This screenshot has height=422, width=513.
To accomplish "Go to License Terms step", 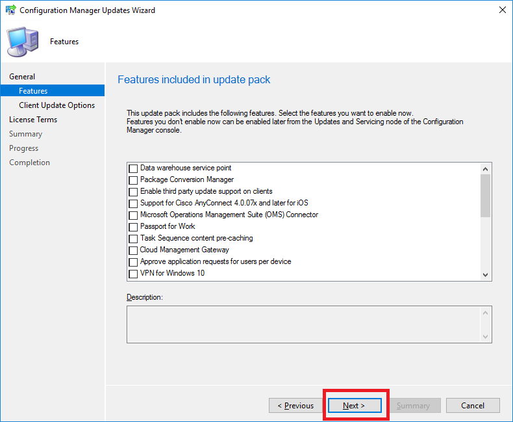I will (x=33, y=120).
